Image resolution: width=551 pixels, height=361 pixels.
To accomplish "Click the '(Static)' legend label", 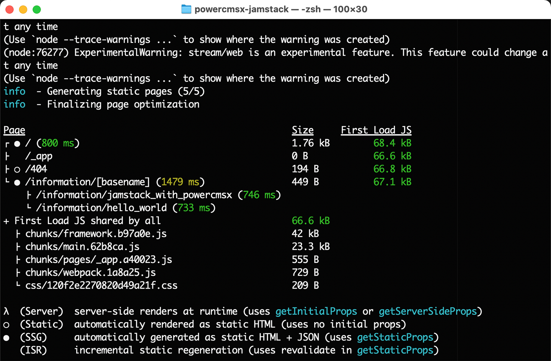I will tap(42, 325).
